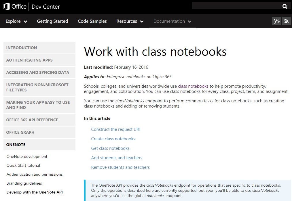Viewport: 292px width, 201px height.
Task: Open OneNote development sidebar link
Action: coord(27,156)
